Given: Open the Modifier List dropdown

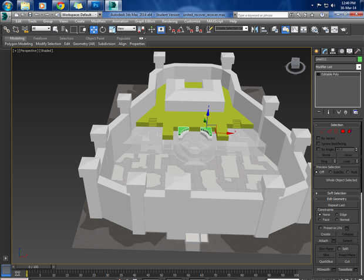Looking at the screenshot, I should pyautogui.click(x=359, y=67).
